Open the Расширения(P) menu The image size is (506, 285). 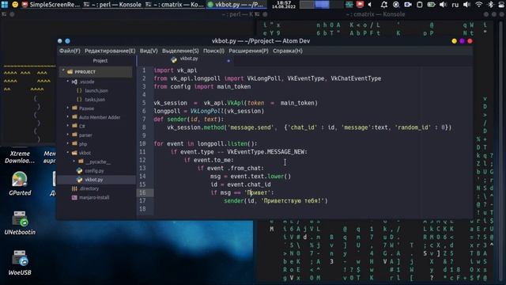(248, 51)
